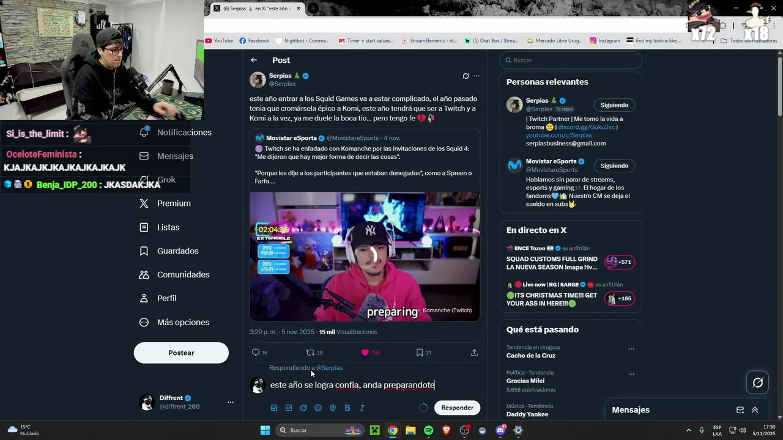
Task: Click Serpias avatar on post
Action: point(258,80)
